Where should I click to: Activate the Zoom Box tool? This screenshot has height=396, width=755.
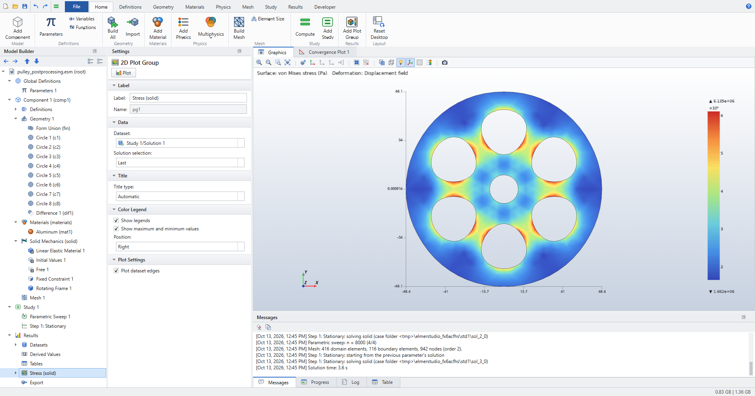click(x=278, y=62)
